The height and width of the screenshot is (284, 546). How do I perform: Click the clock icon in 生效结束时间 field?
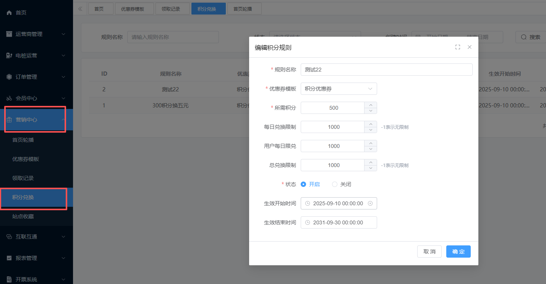[308, 222]
